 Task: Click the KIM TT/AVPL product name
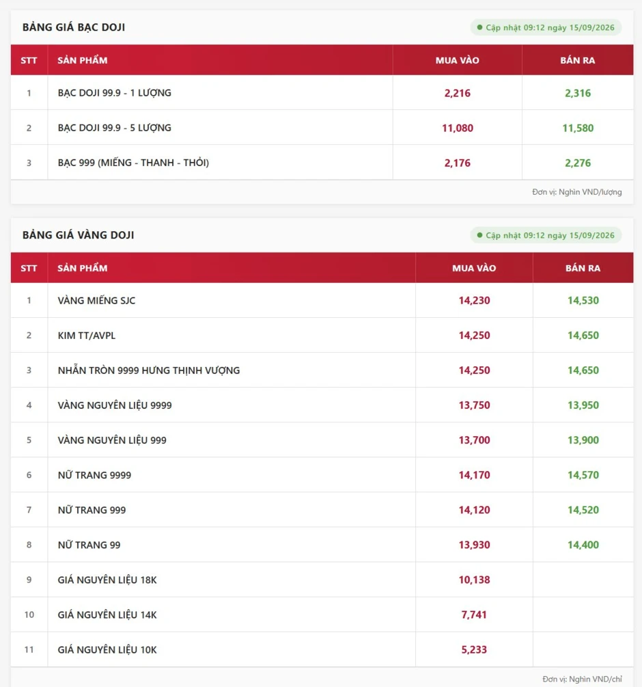(87, 335)
